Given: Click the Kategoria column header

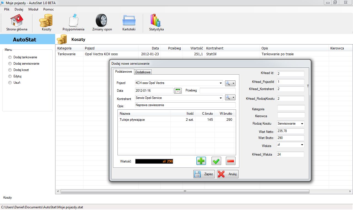Looking at the screenshot, I should click(x=69, y=48).
